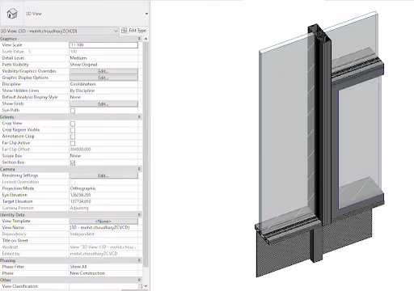Click the Target Elevation value field

tap(103, 201)
